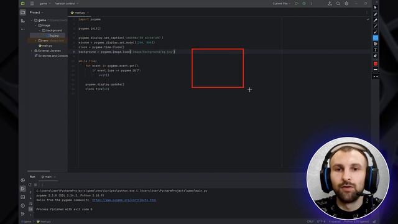Open Python interpreter selector in status bar
The height and width of the screenshot is (224, 398).
(x=356, y=222)
